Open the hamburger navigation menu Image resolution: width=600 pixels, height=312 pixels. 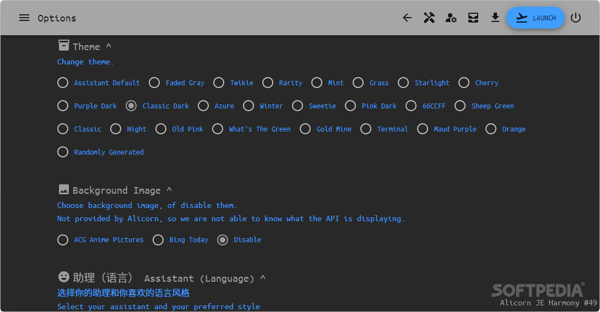click(24, 18)
